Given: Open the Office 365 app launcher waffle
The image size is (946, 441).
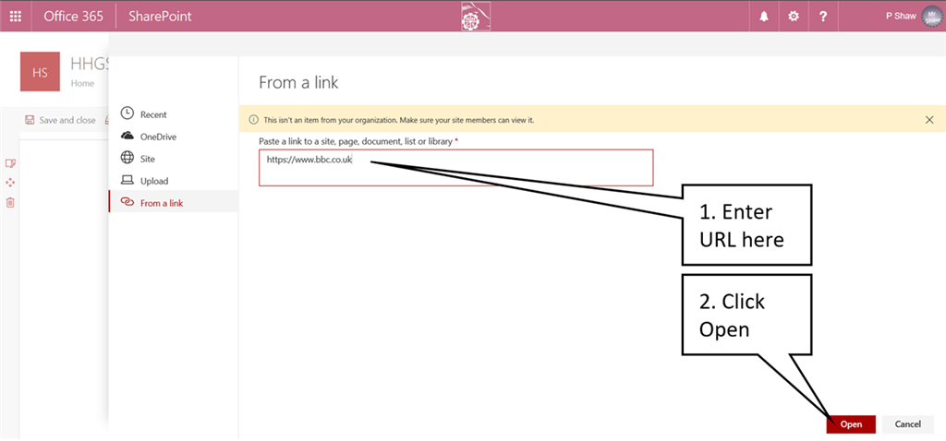Looking at the screenshot, I should [x=16, y=17].
